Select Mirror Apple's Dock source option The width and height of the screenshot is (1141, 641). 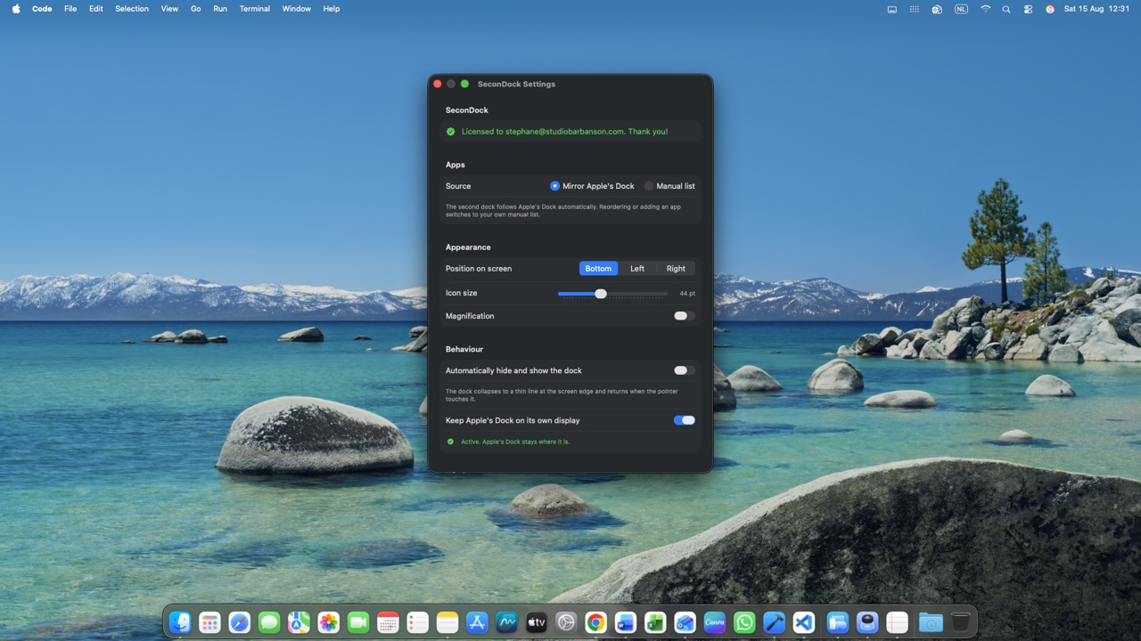coord(592,186)
